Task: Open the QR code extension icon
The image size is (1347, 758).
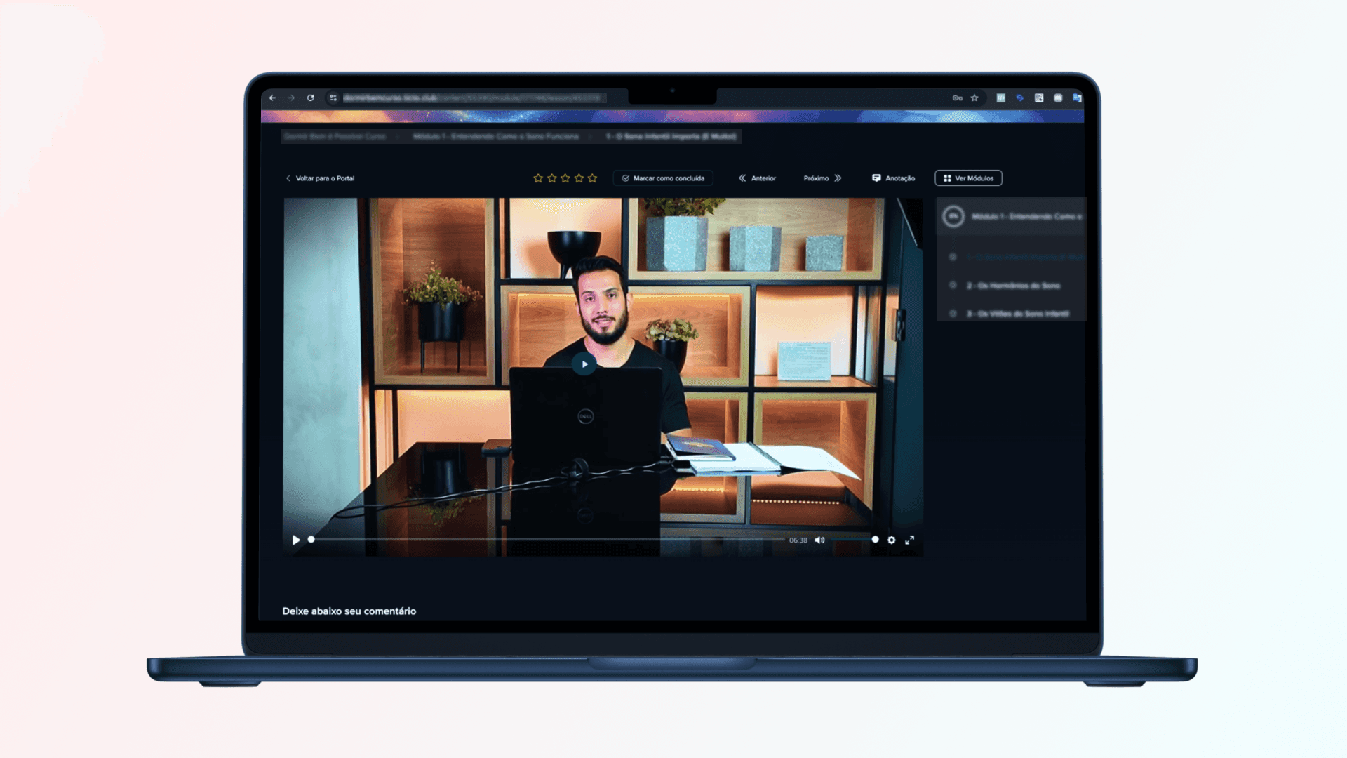Action: click(x=1039, y=98)
